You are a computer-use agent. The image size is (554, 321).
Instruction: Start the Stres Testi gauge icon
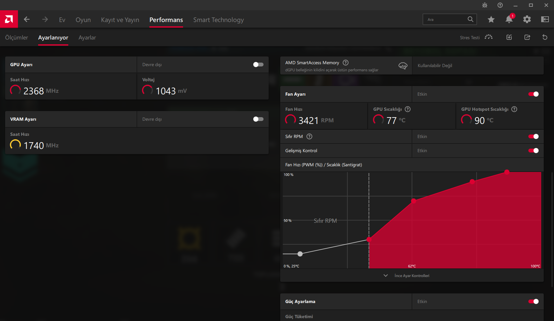489,37
